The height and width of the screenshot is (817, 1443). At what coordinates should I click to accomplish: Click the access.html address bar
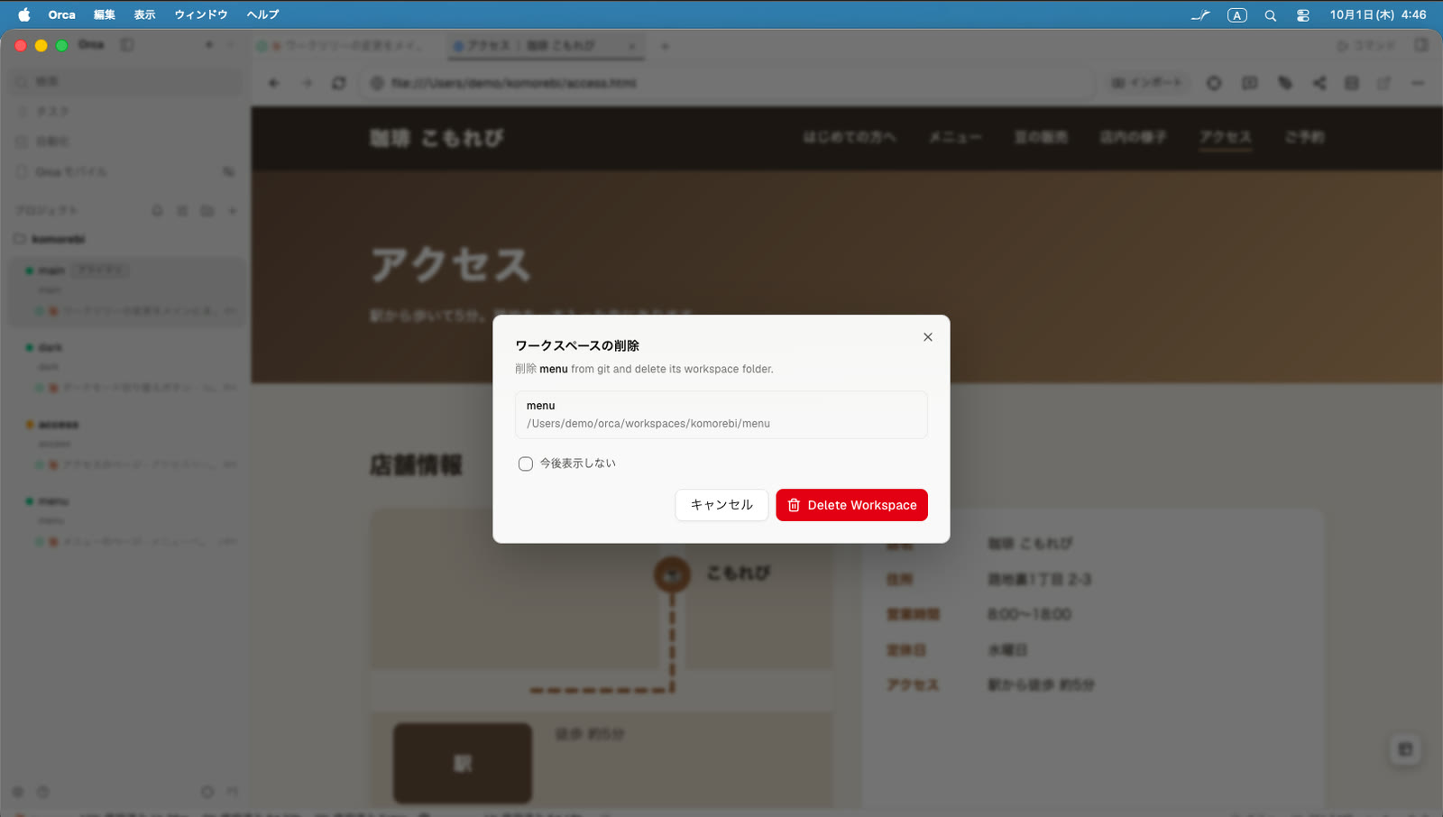coord(729,83)
